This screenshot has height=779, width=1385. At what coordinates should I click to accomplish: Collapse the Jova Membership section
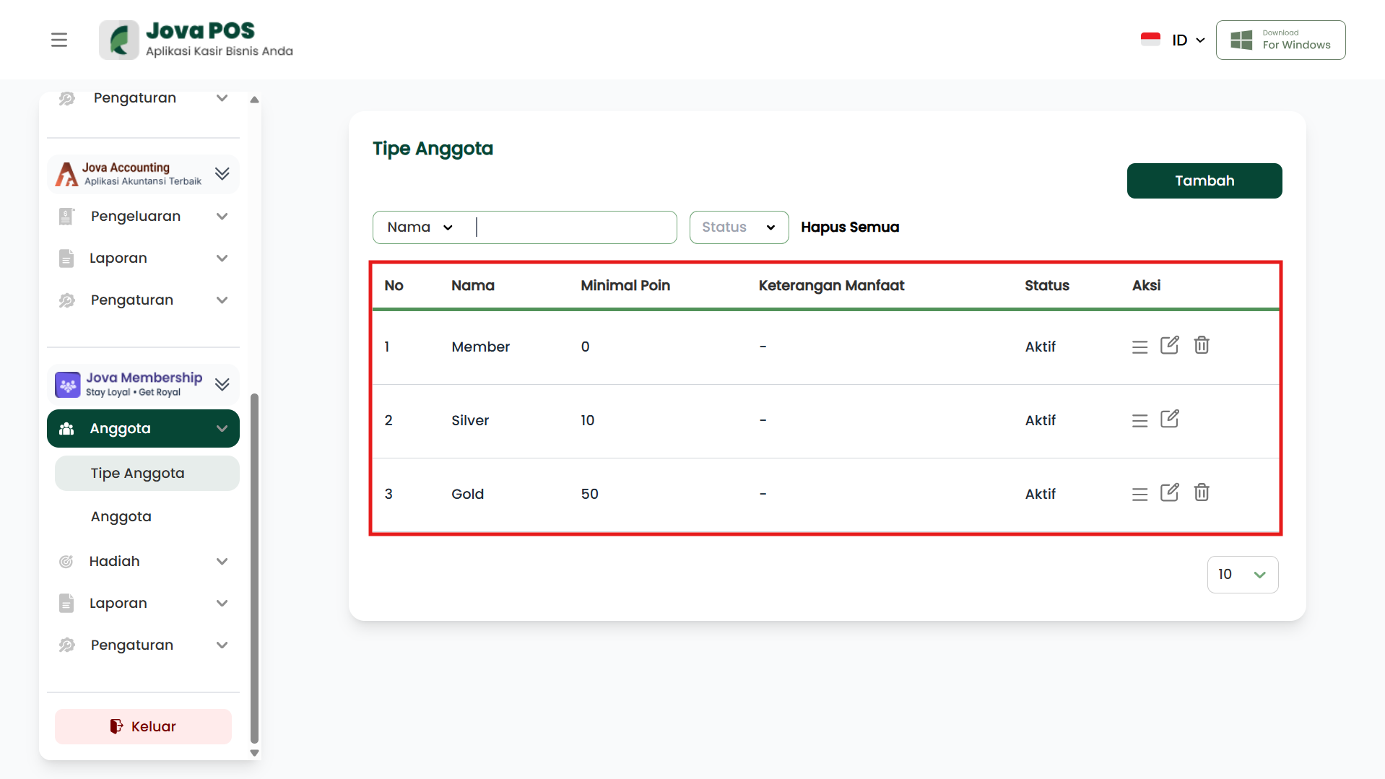[x=222, y=384]
